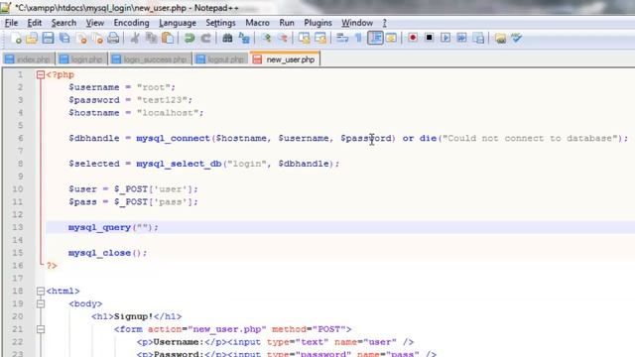Click the Notepad++ title bar app icon
This screenshot has width=635, height=357.
pos(6,7)
